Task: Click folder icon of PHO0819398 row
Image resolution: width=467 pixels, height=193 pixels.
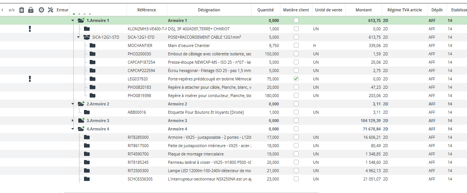Action: point(93,96)
